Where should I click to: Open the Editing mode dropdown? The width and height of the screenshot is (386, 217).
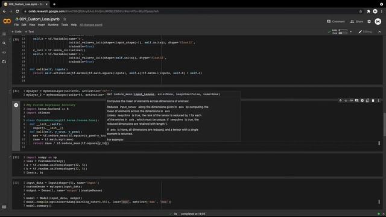365,31
